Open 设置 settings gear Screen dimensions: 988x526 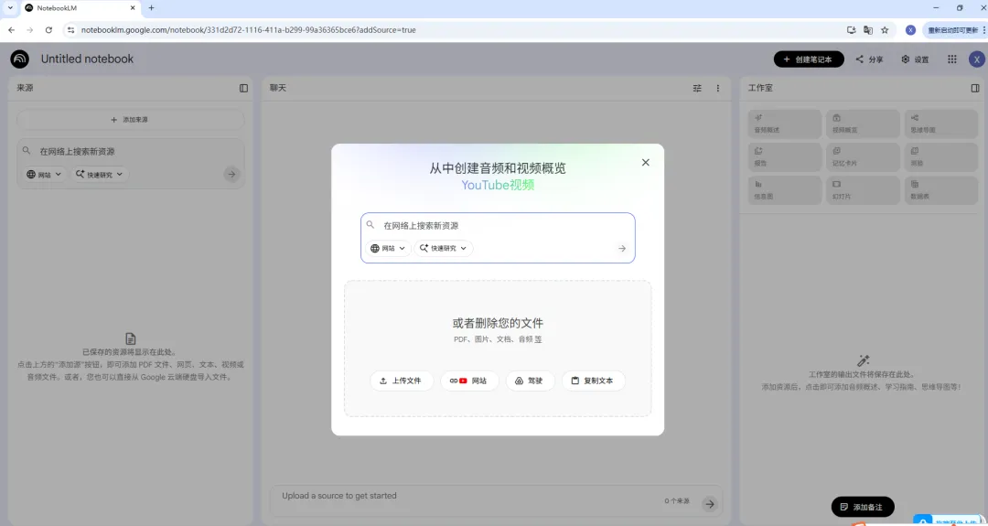click(x=915, y=59)
